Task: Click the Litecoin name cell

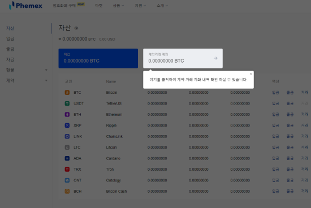Action: 111,148
